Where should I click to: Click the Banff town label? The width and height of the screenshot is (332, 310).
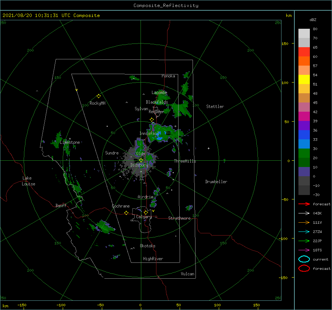coord(61,205)
